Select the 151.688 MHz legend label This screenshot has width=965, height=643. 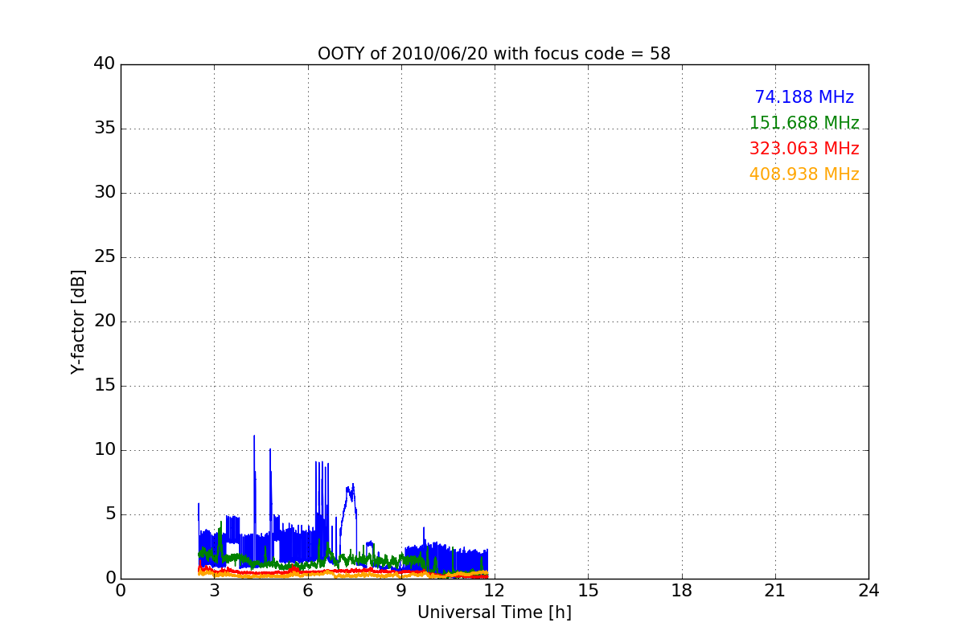(x=804, y=123)
